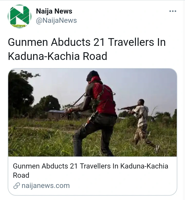Click the rifle held by white-shirt gunman

[127, 108]
